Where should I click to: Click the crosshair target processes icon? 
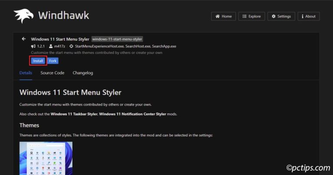click(x=71, y=46)
